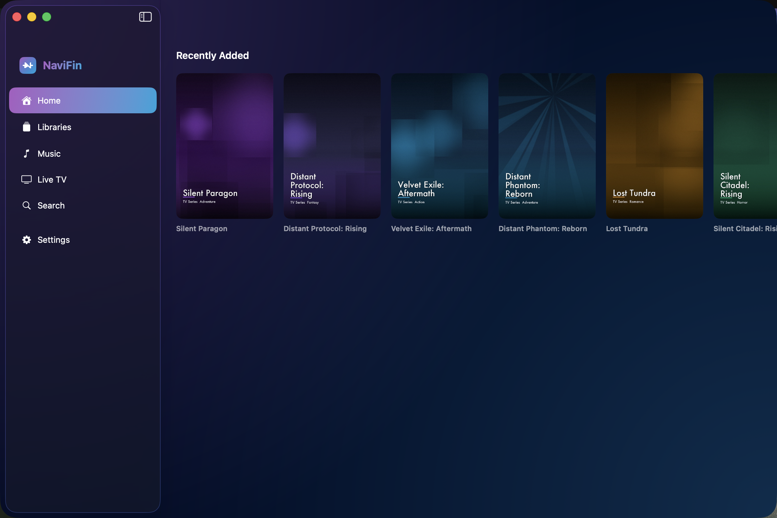Maximize the window with green button

pyautogui.click(x=47, y=17)
